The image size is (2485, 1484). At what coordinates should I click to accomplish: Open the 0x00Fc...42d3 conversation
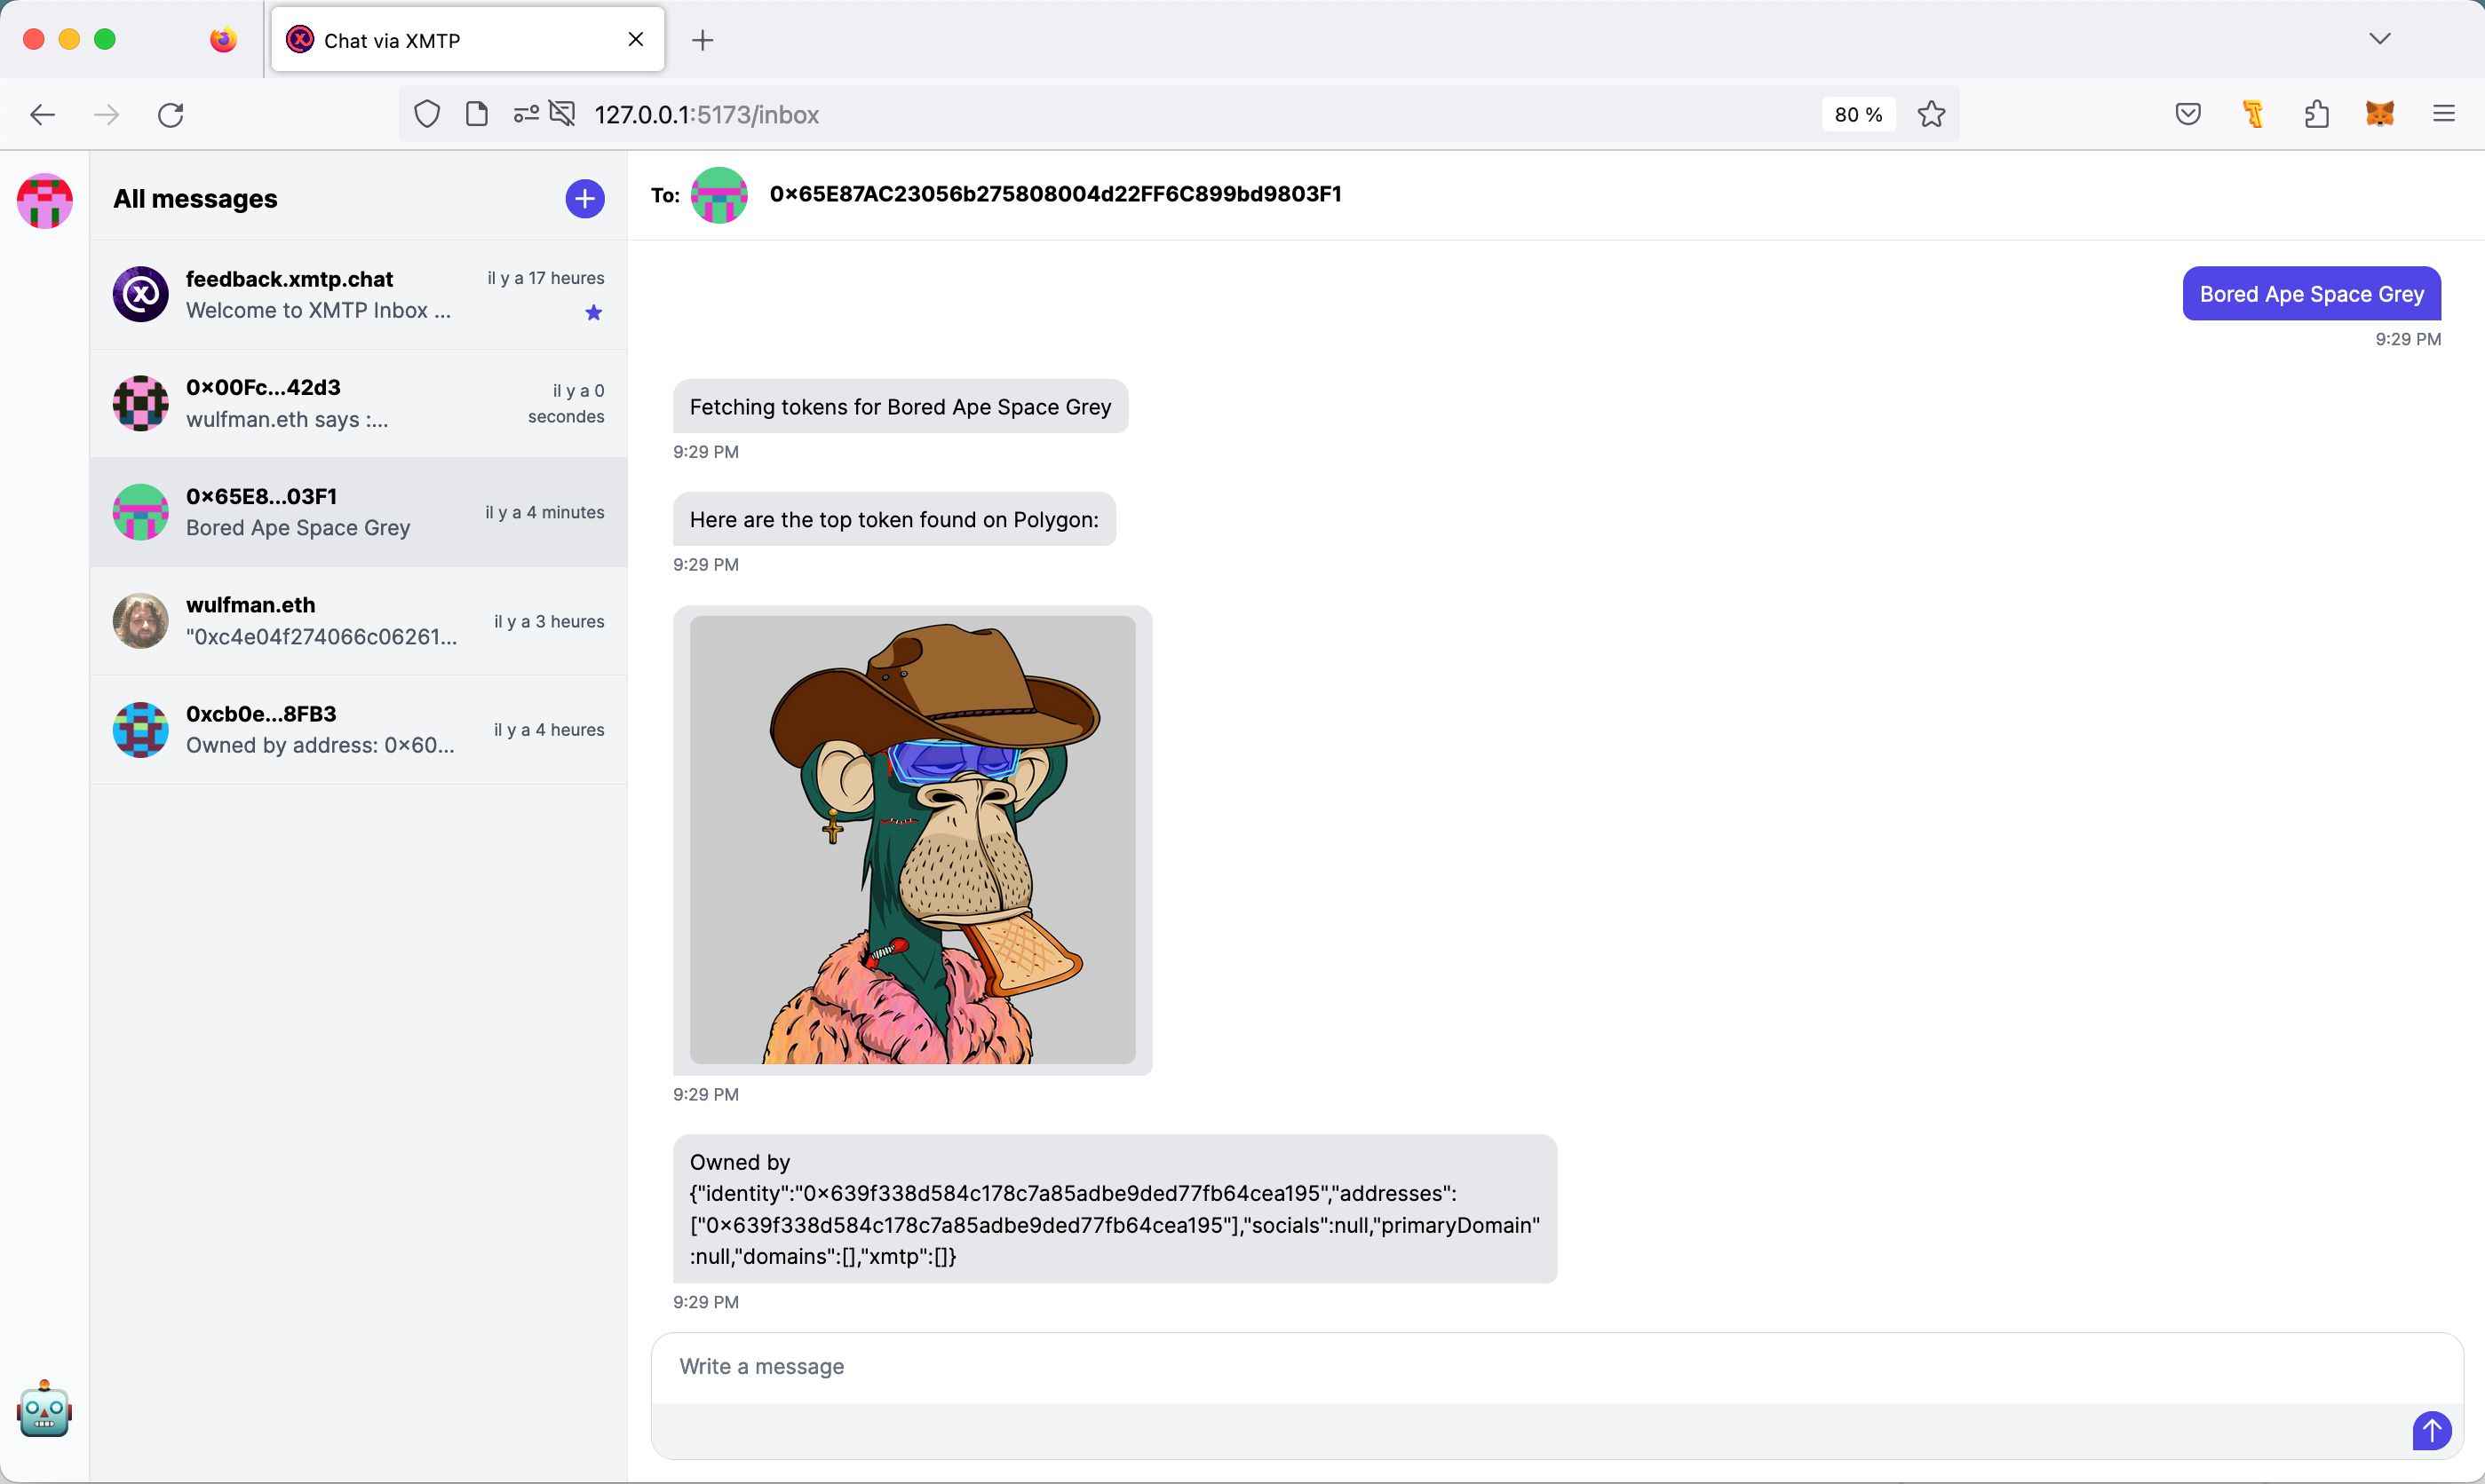coord(358,404)
